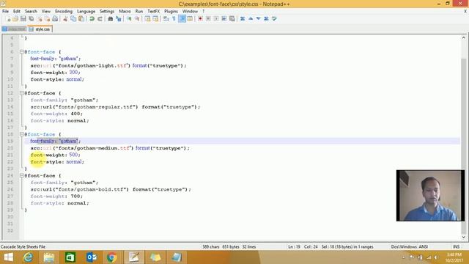Create a new file with the New toolbar icon
Screen dimensions: 469x264
tap(8, 19)
